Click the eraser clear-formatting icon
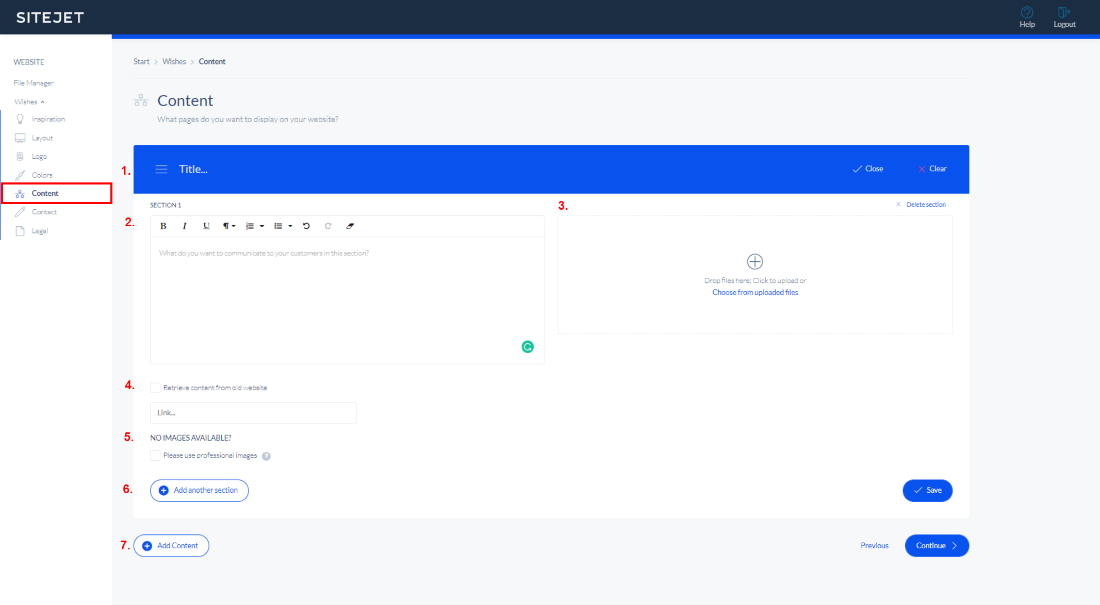This screenshot has width=1100, height=605. [350, 226]
